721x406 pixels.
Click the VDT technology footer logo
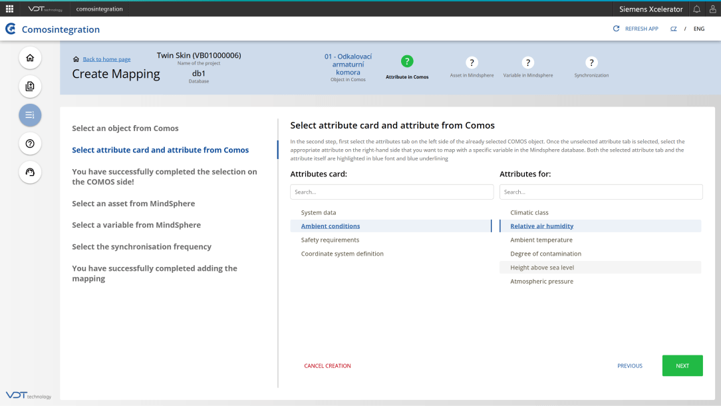[29, 395]
